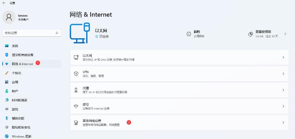Screen dimensions: 295x139
Task: Click the search magnifier icon
Action: click(x=57, y=33)
